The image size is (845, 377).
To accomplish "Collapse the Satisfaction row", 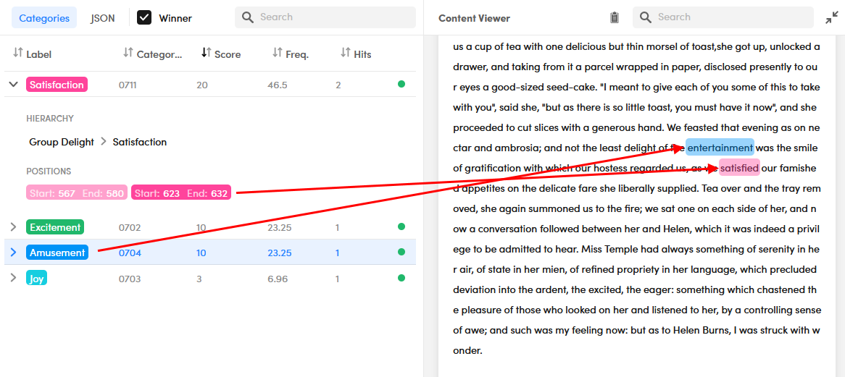I will tap(13, 85).
